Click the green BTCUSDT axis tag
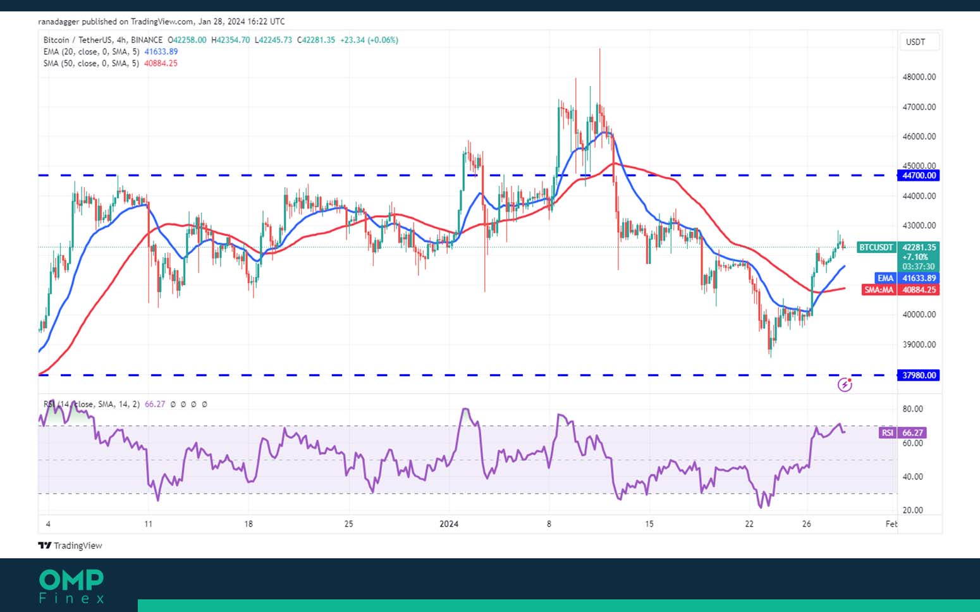 (x=876, y=247)
